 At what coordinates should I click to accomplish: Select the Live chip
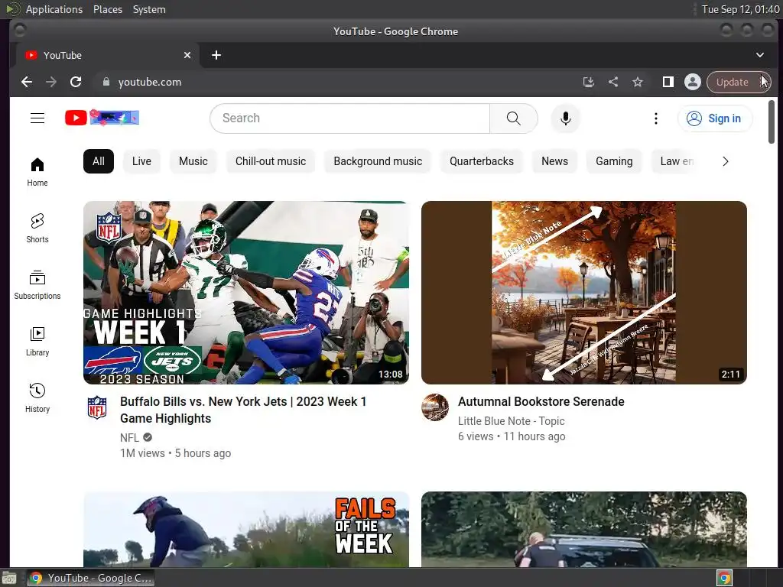click(x=141, y=161)
